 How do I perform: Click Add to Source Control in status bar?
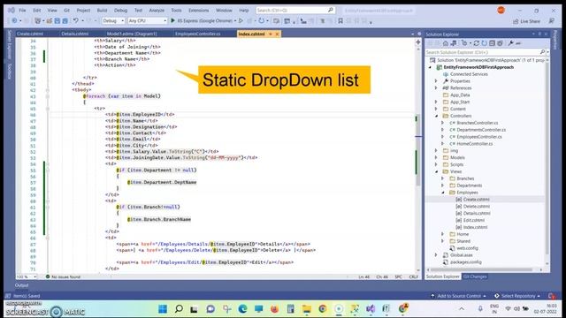459,296
